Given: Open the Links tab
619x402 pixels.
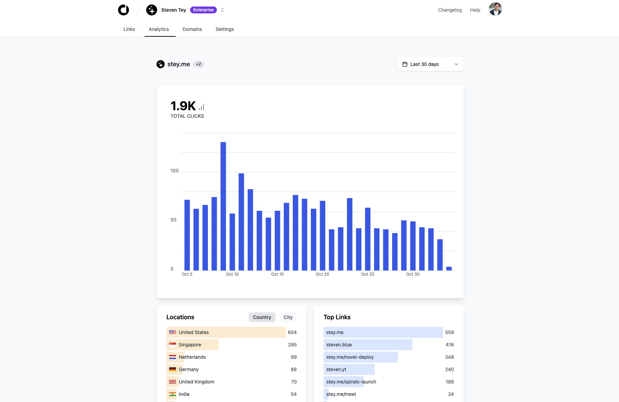Looking at the screenshot, I should point(129,29).
